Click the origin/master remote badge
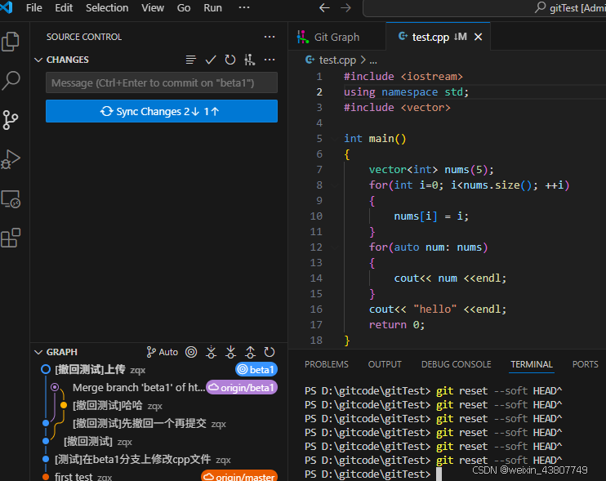 (239, 476)
